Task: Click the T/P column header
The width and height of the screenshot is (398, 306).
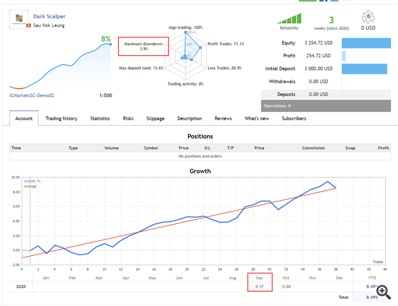Action: coord(230,148)
